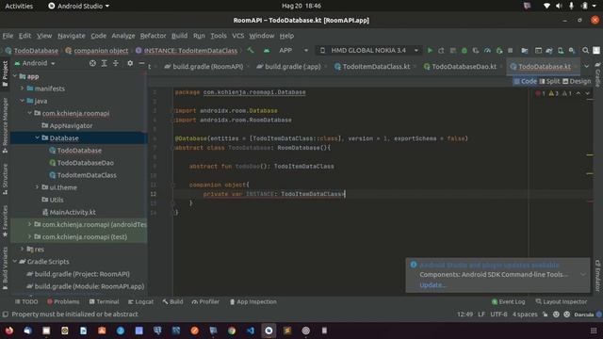This screenshot has width=603, height=339.
Task: Click the Select Opened File target icon
Action: pyautogui.click(x=92, y=63)
